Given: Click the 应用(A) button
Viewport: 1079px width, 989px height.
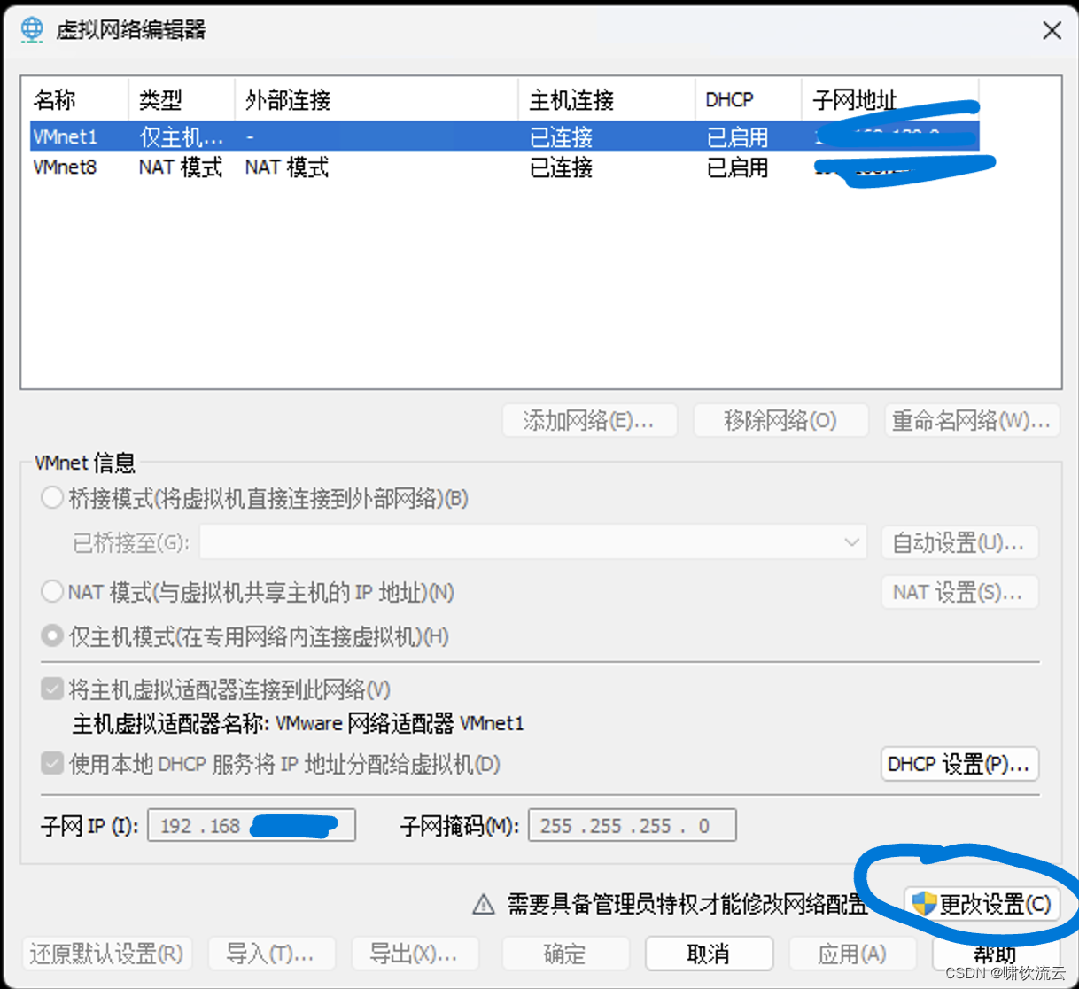Looking at the screenshot, I should point(851,954).
